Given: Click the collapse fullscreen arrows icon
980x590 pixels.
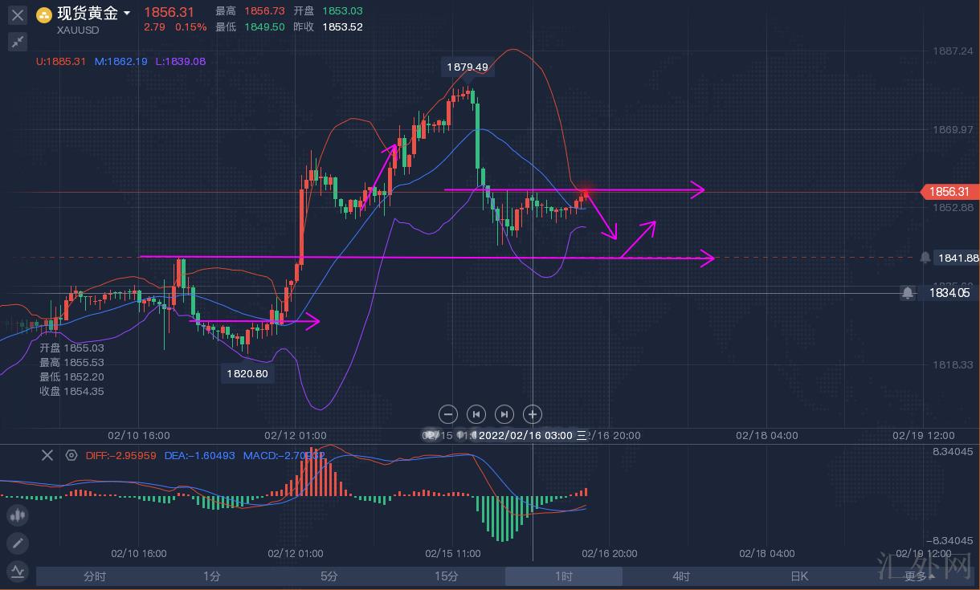Looking at the screenshot, I should pyautogui.click(x=17, y=42).
